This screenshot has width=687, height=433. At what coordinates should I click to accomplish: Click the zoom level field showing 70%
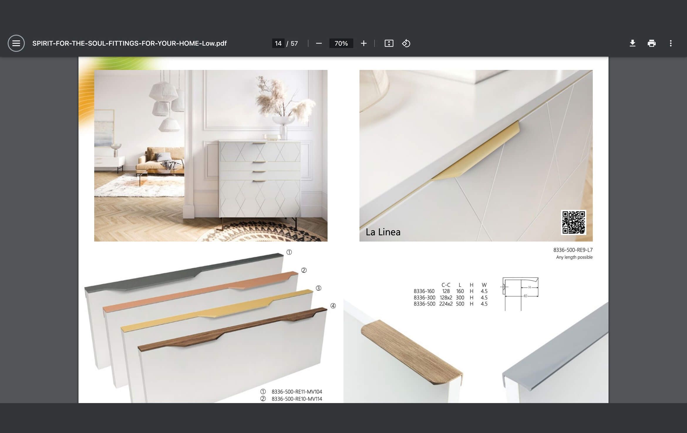[341, 43]
